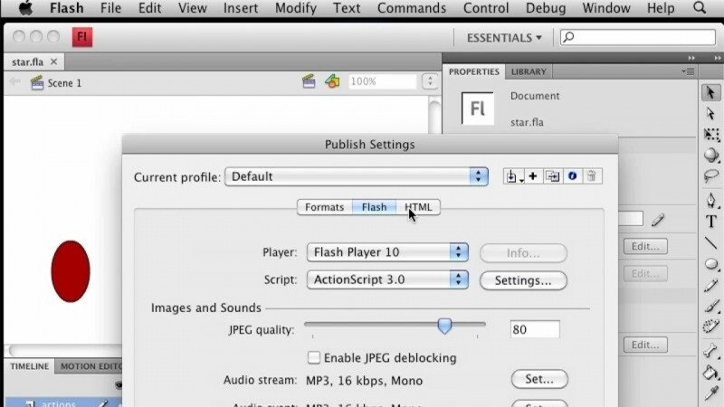The image size is (724, 407).
Task: Switch to the LIBRARY panel tab
Action: [529, 71]
